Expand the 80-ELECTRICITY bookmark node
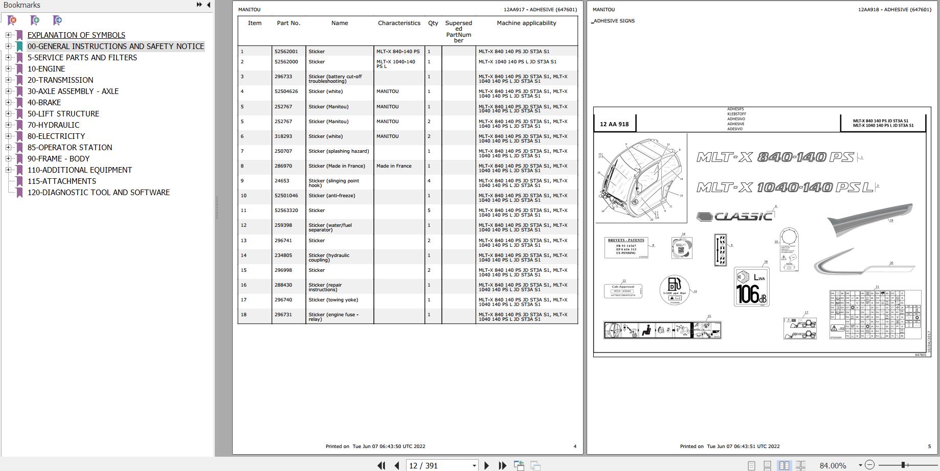The height and width of the screenshot is (471, 940). pyautogui.click(x=8, y=136)
